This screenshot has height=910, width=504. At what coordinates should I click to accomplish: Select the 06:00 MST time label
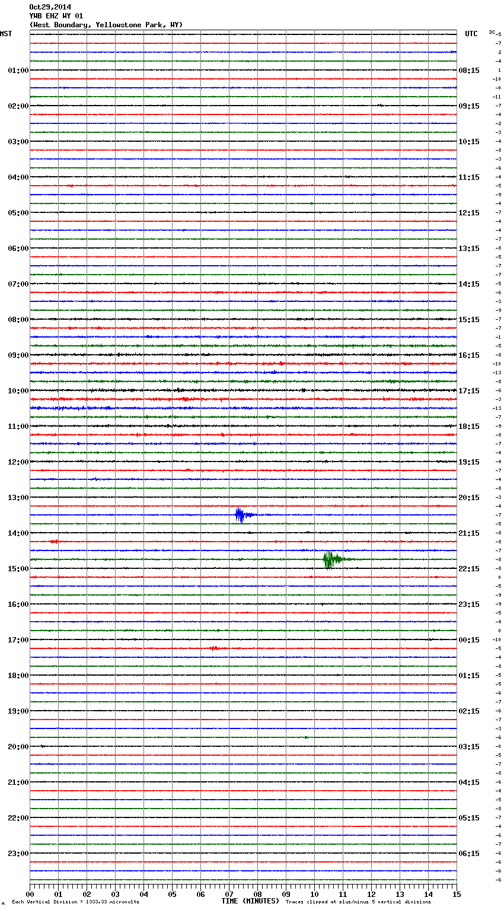point(18,249)
